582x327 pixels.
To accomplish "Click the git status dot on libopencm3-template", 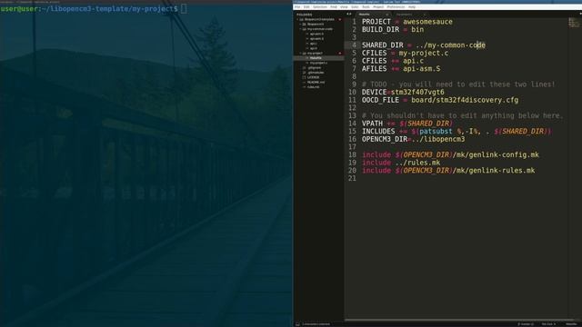I will [340, 19].
